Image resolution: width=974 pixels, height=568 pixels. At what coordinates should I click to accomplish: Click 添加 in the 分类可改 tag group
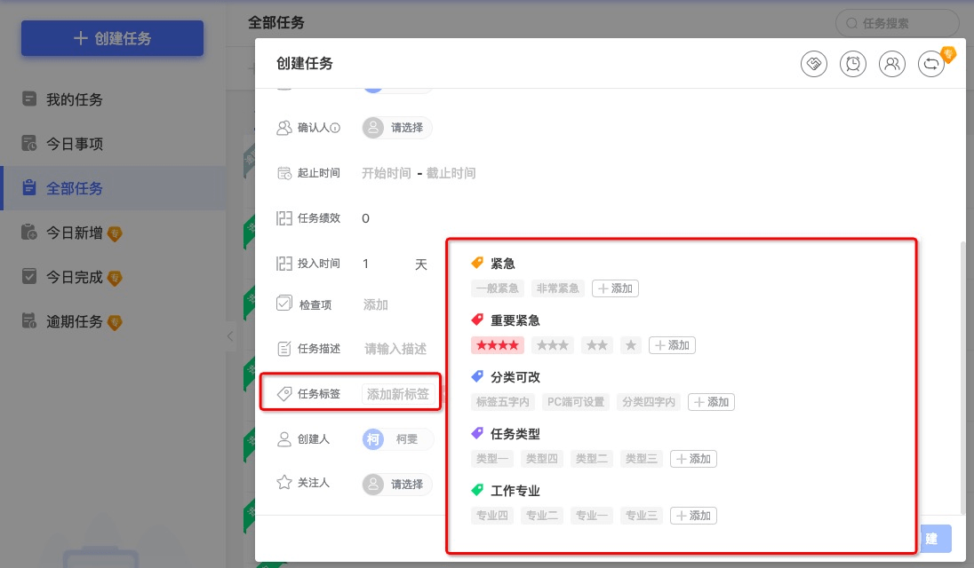coord(712,402)
